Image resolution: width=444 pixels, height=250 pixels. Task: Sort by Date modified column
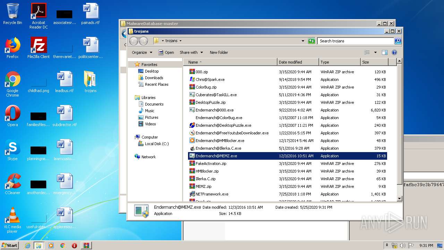click(x=298, y=62)
